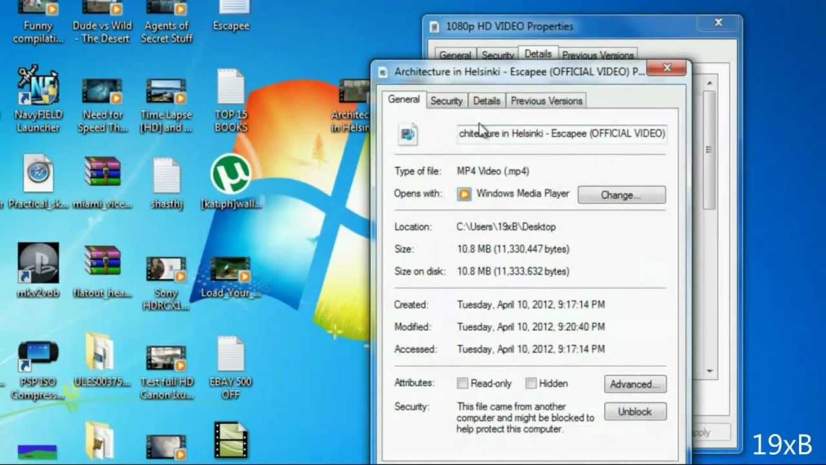Select the shasfhj text file icon
The height and width of the screenshot is (465, 826).
(x=166, y=175)
